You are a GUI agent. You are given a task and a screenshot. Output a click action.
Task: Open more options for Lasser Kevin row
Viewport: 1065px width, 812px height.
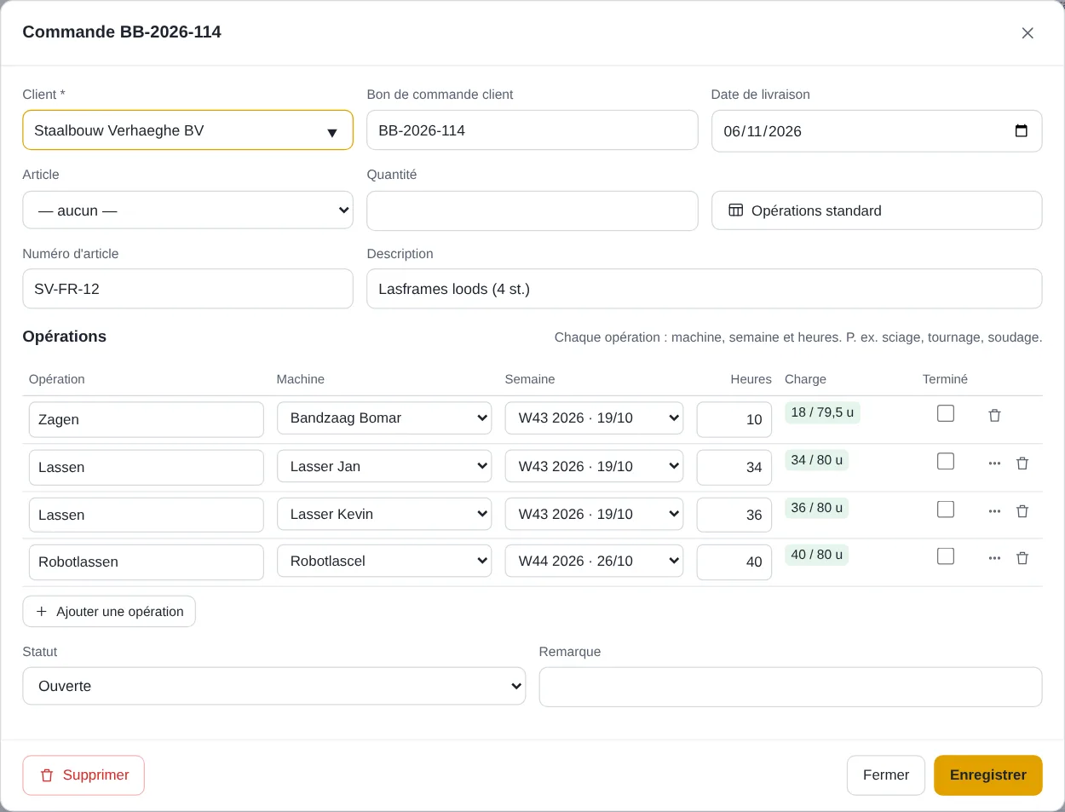994,511
